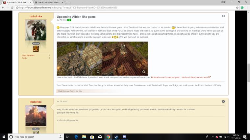Screen dimensions: 250x140
Task: Launch Microsoft Edge from the taskbar
Action: (76, 137)
